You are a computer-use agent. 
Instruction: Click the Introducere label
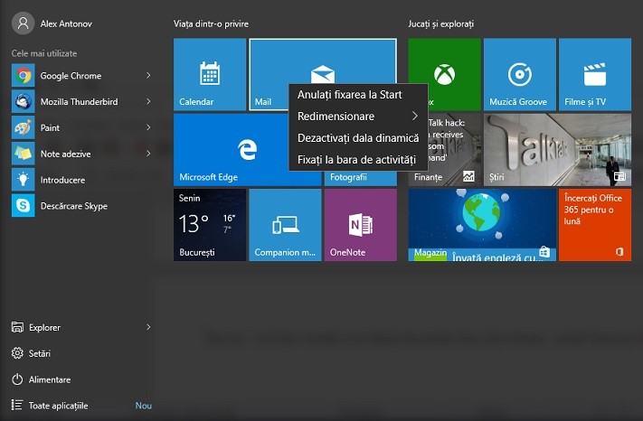pos(62,180)
